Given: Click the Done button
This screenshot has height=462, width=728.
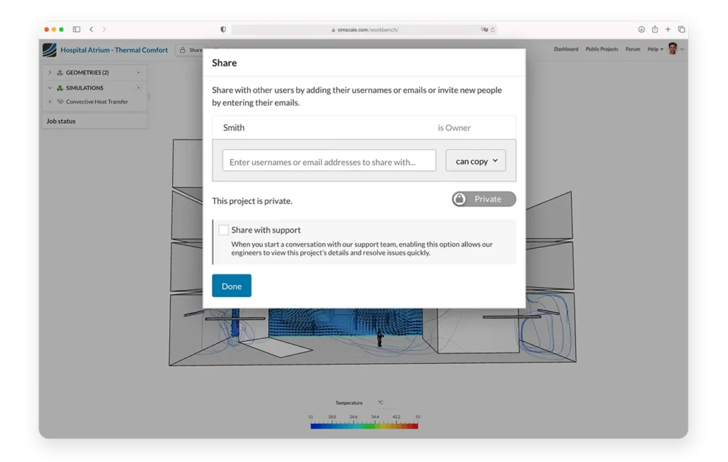Looking at the screenshot, I should tap(231, 285).
